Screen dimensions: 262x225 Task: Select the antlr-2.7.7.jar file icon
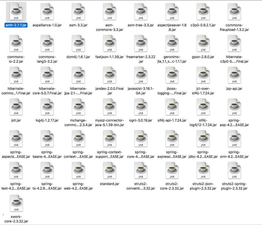click(16, 12)
